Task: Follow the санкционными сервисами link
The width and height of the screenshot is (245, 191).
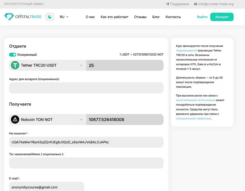Action: 193,118
